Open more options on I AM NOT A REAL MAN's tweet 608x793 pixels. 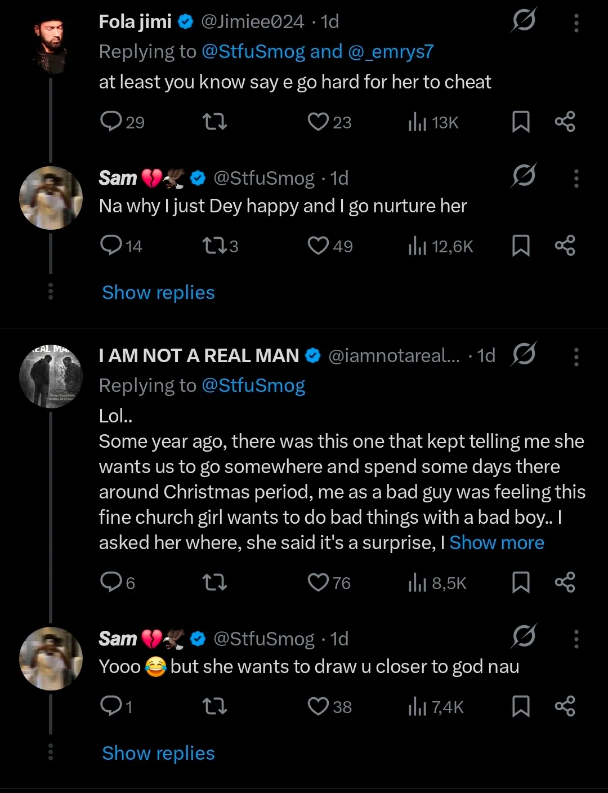(576, 357)
